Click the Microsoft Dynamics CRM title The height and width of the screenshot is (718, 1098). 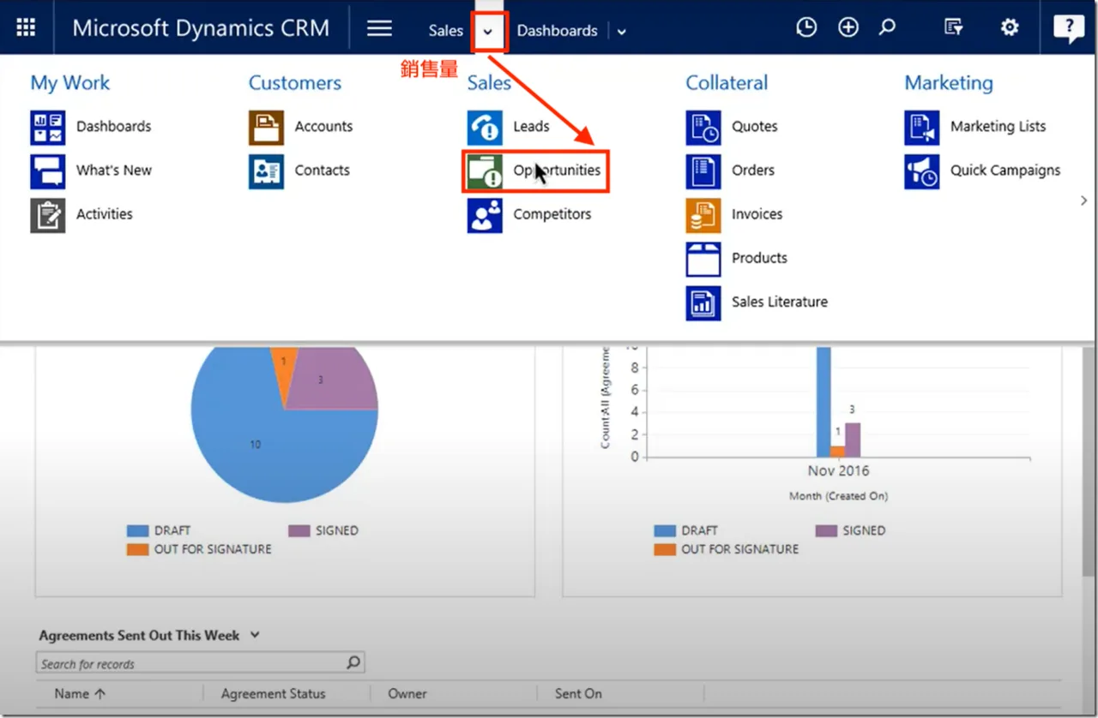pos(201,27)
